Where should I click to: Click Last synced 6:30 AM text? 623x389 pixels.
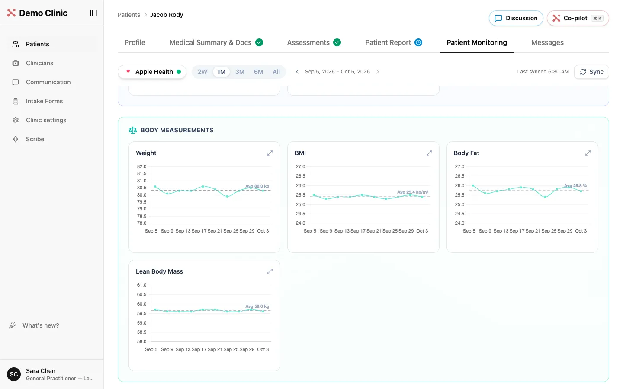[543, 72]
